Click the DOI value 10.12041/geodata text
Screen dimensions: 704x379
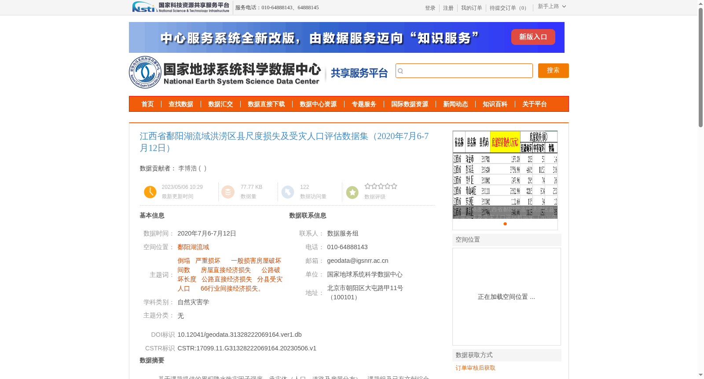239,335
